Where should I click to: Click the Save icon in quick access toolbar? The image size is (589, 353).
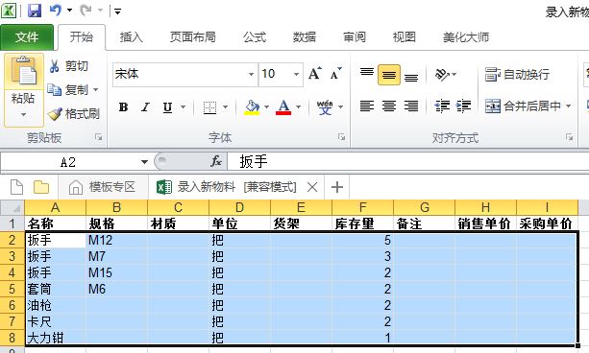pyautogui.click(x=35, y=11)
